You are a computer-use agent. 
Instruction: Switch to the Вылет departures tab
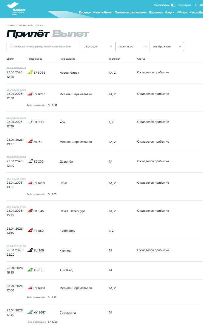point(70,34)
